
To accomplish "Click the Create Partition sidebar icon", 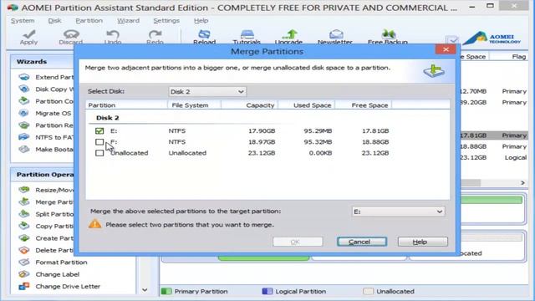I will [24, 237].
